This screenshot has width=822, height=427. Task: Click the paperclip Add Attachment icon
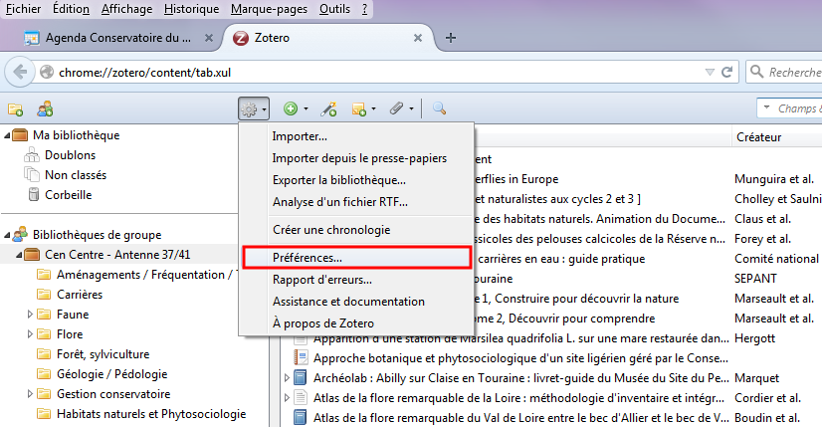coord(395,108)
